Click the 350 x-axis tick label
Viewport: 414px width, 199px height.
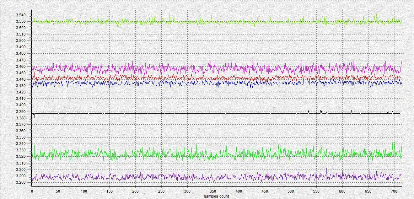pos(213,191)
